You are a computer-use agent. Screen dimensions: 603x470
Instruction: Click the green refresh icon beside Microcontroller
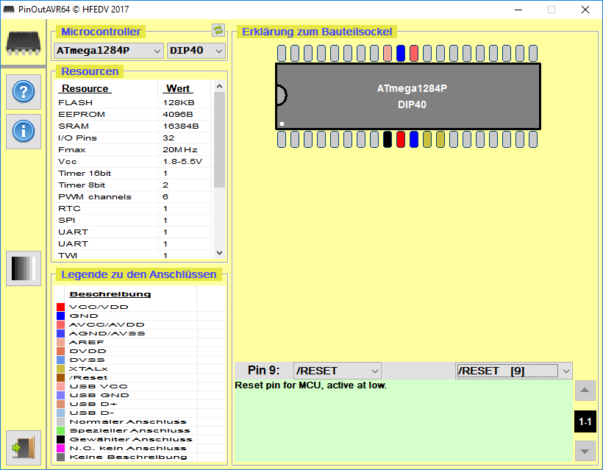(218, 30)
